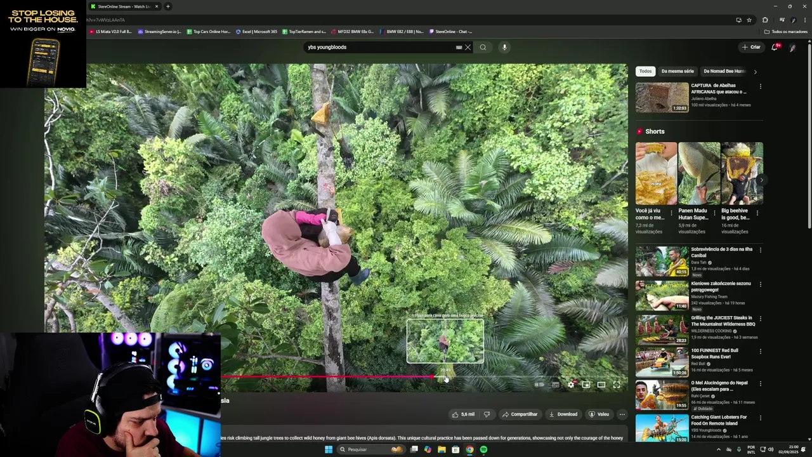Start voice search with microphone icon
Viewport: 812px width, 457px height.
tap(504, 47)
